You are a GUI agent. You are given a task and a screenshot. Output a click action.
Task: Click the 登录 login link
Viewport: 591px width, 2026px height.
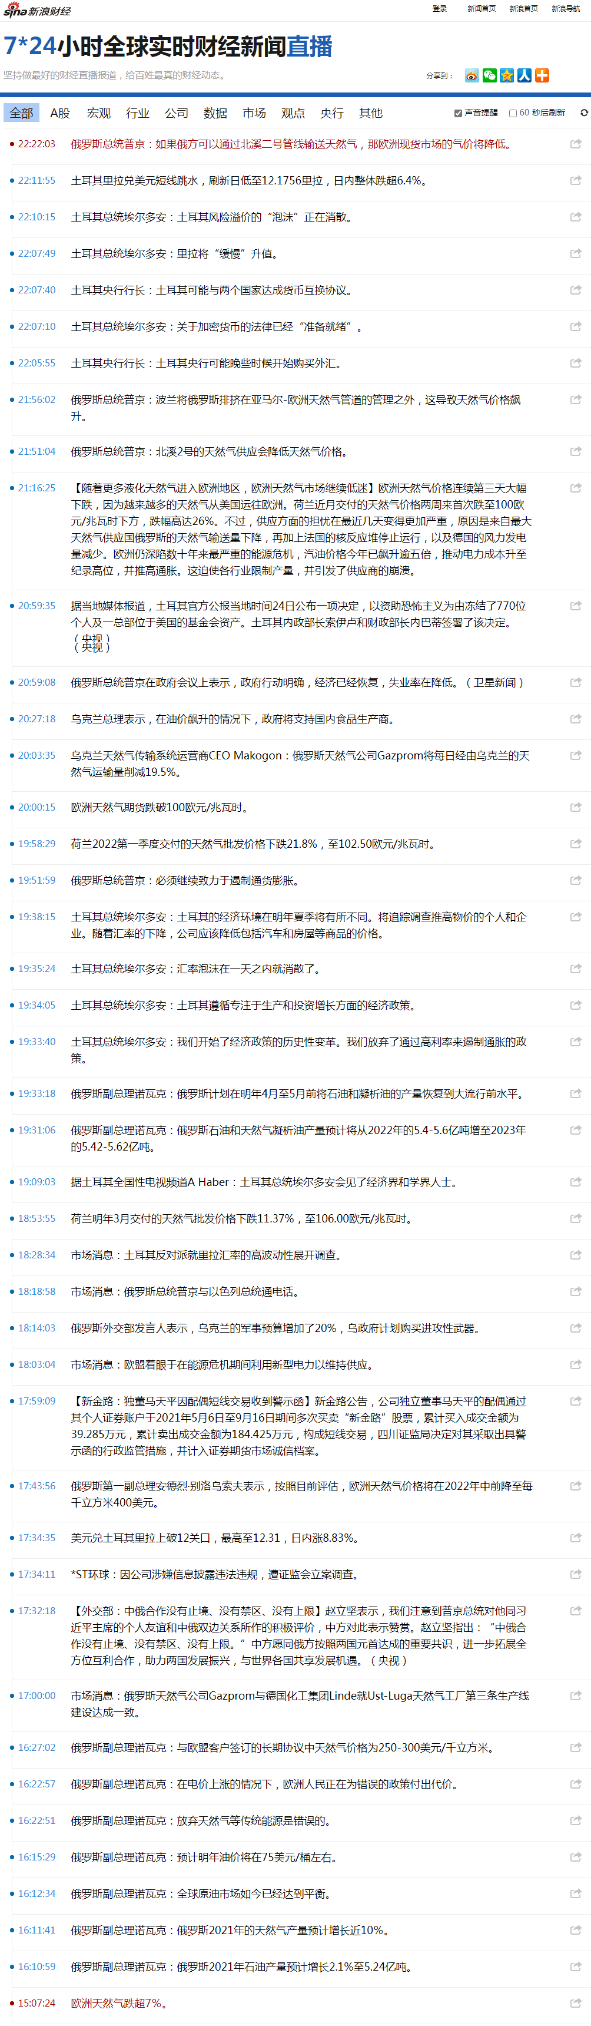pos(439,9)
